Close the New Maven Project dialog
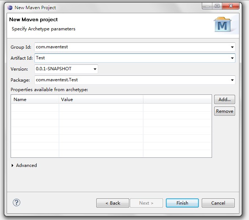 [x=231, y=6]
